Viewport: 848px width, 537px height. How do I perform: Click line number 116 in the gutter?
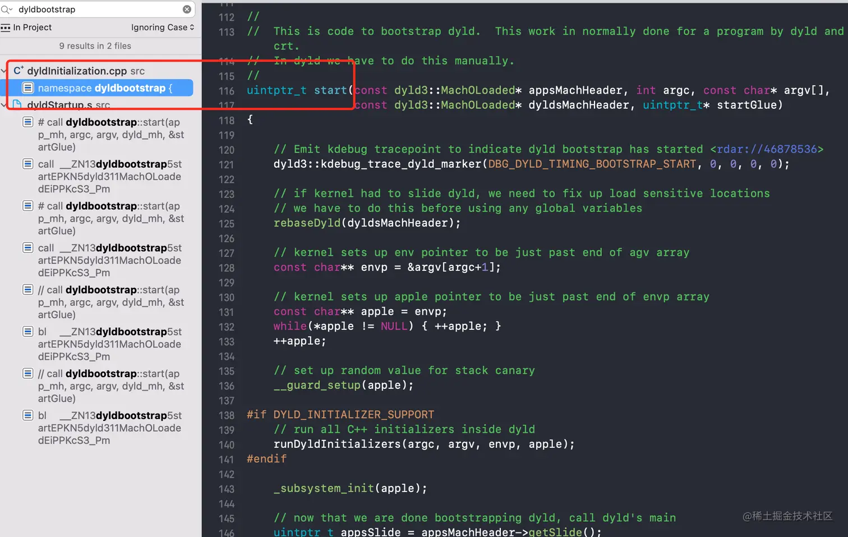227,91
